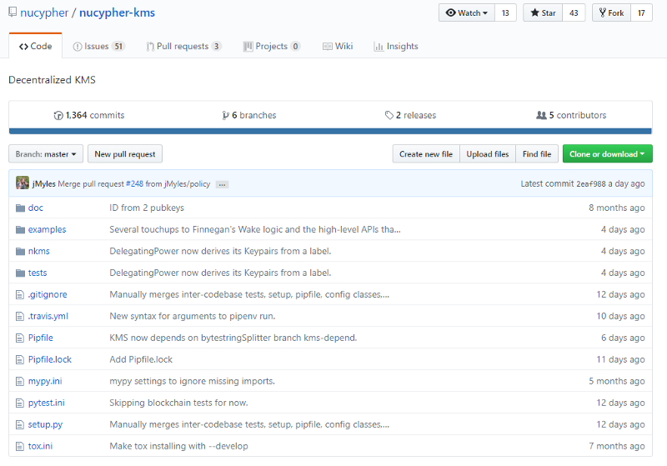Open the .gitignore file

48,294
